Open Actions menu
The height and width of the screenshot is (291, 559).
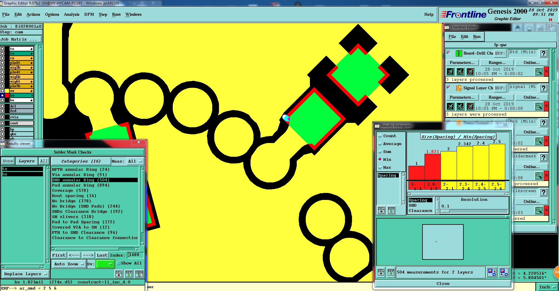(x=33, y=14)
